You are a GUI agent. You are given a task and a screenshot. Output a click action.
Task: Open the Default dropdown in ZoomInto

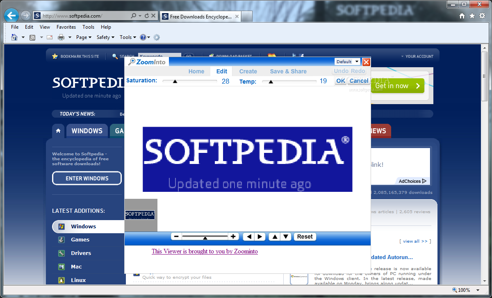(x=348, y=62)
